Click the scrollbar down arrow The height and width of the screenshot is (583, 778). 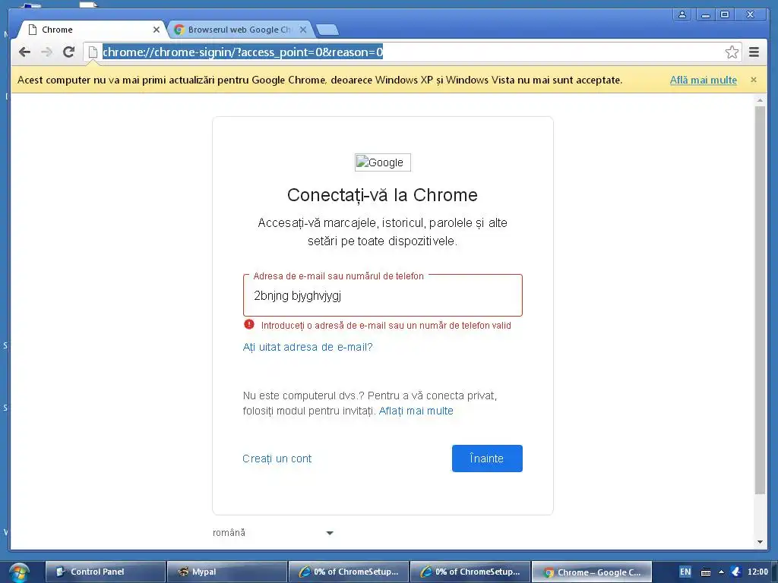coord(760,542)
